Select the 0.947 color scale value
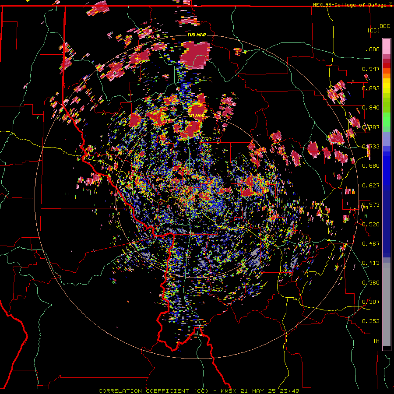This screenshot has width=394, height=394. pyautogui.click(x=371, y=69)
